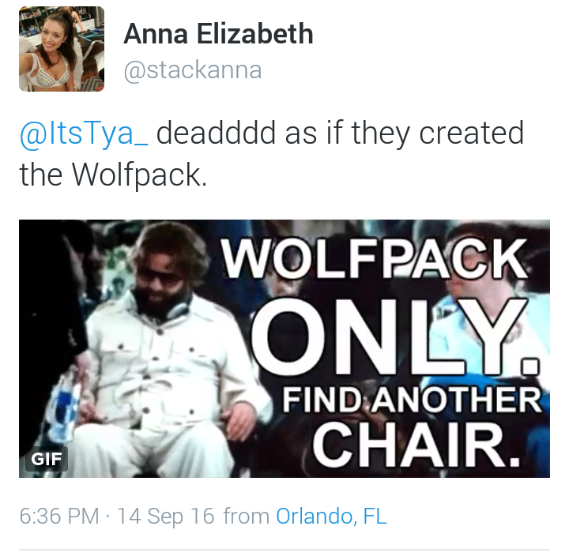Select the 14 Sep 16 date text
Viewport: 569px width, 560px height.
(165, 516)
